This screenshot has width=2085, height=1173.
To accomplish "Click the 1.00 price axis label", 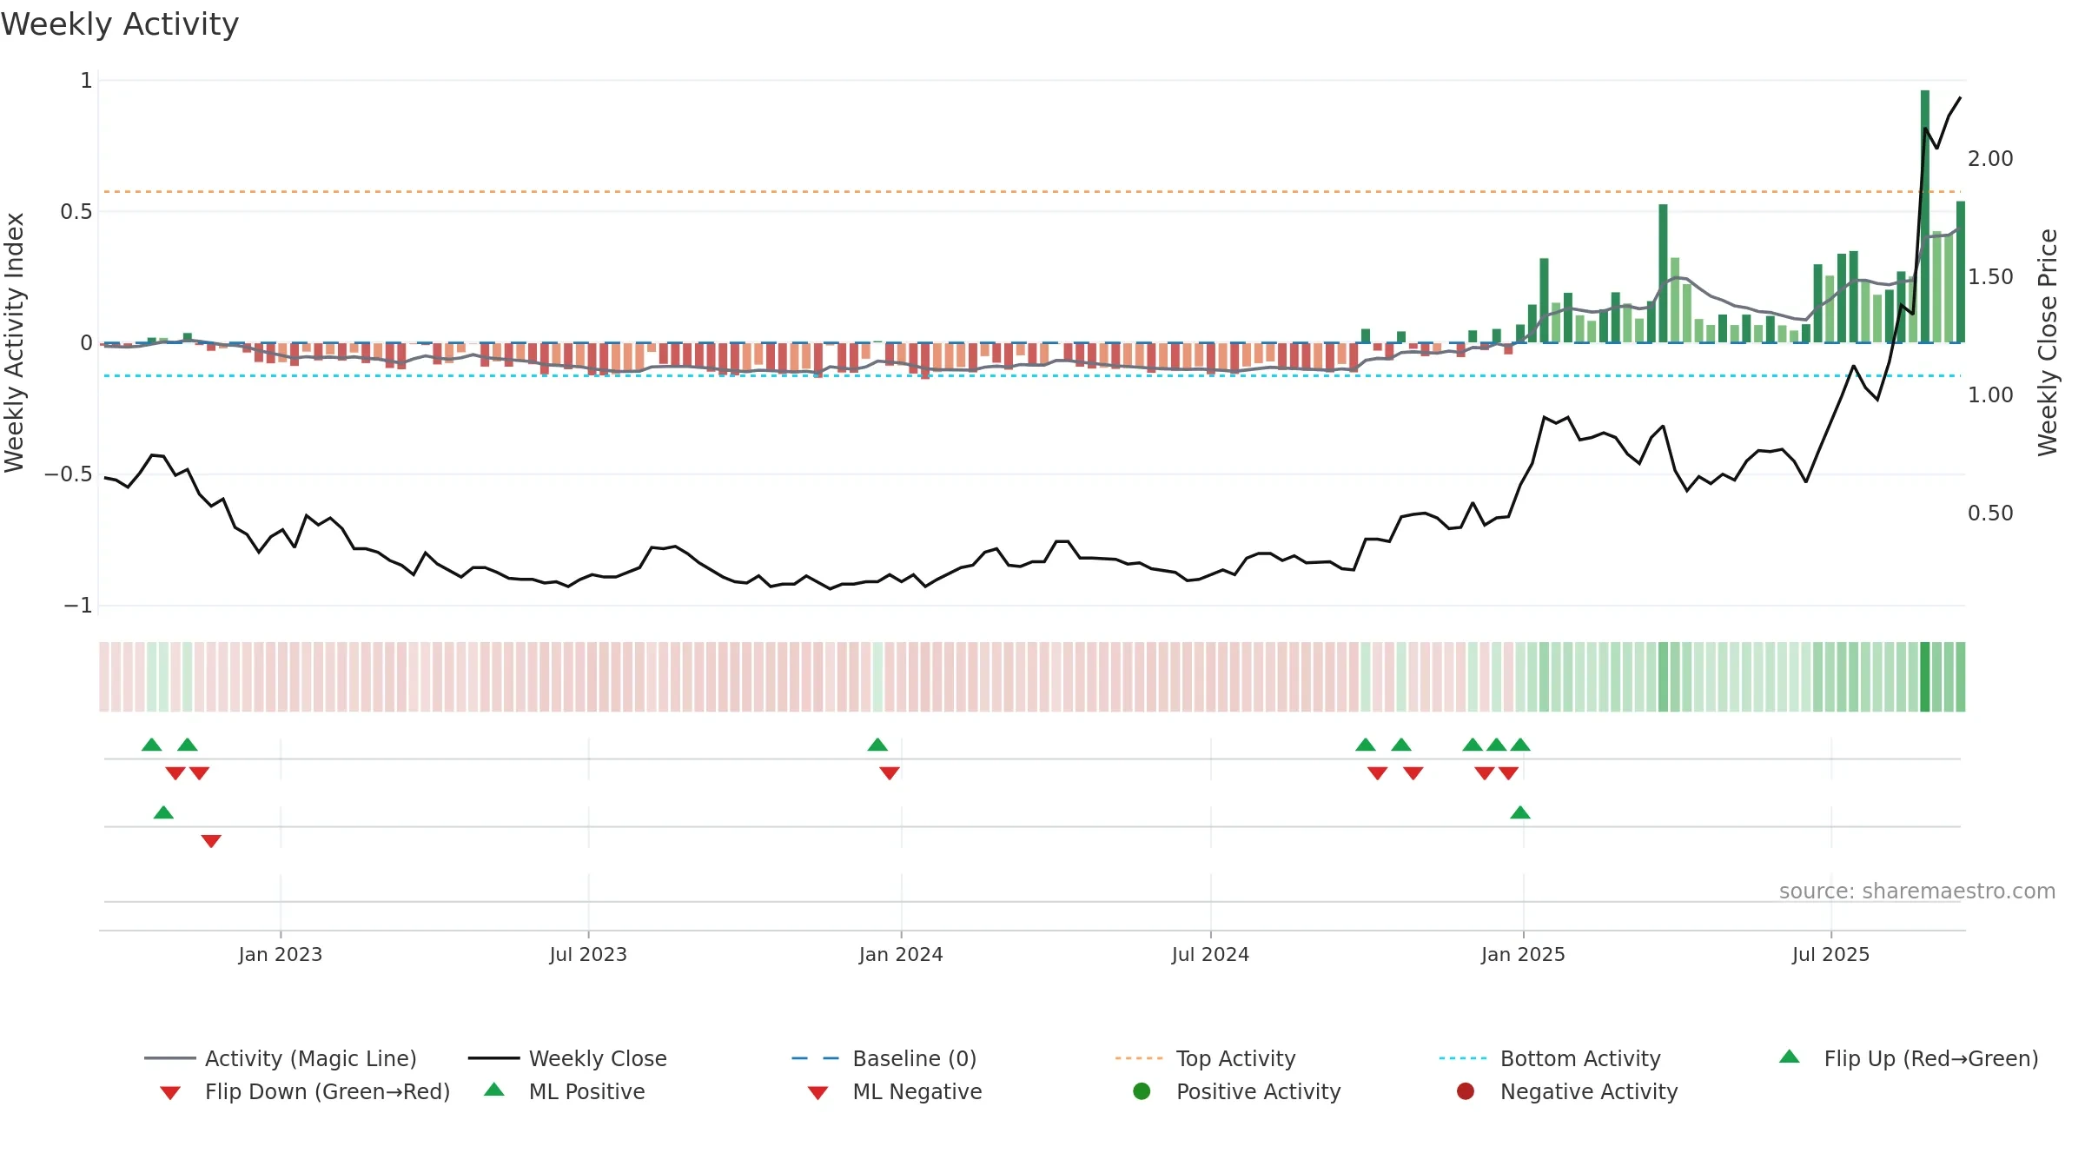I will point(1990,395).
